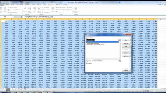Image resolution: width=166 pixels, height=93 pixels.
Task: Click cell A1 containing 397
Action: (x=5, y=21)
